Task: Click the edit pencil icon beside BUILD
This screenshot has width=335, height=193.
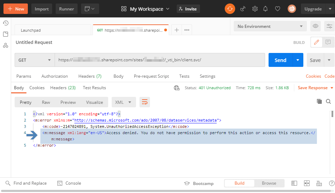Action: point(317,42)
